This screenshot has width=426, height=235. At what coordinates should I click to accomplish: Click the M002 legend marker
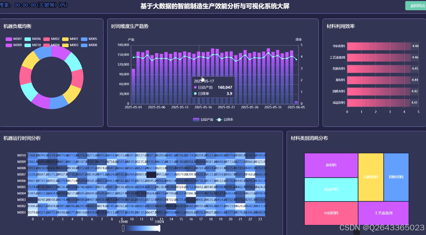(46, 39)
